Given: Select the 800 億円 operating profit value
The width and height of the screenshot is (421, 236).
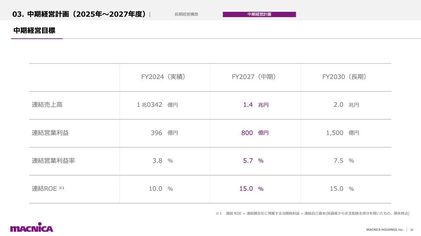Looking at the screenshot, I should coord(255,133).
